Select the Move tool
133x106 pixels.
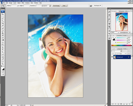coord(3,14)
